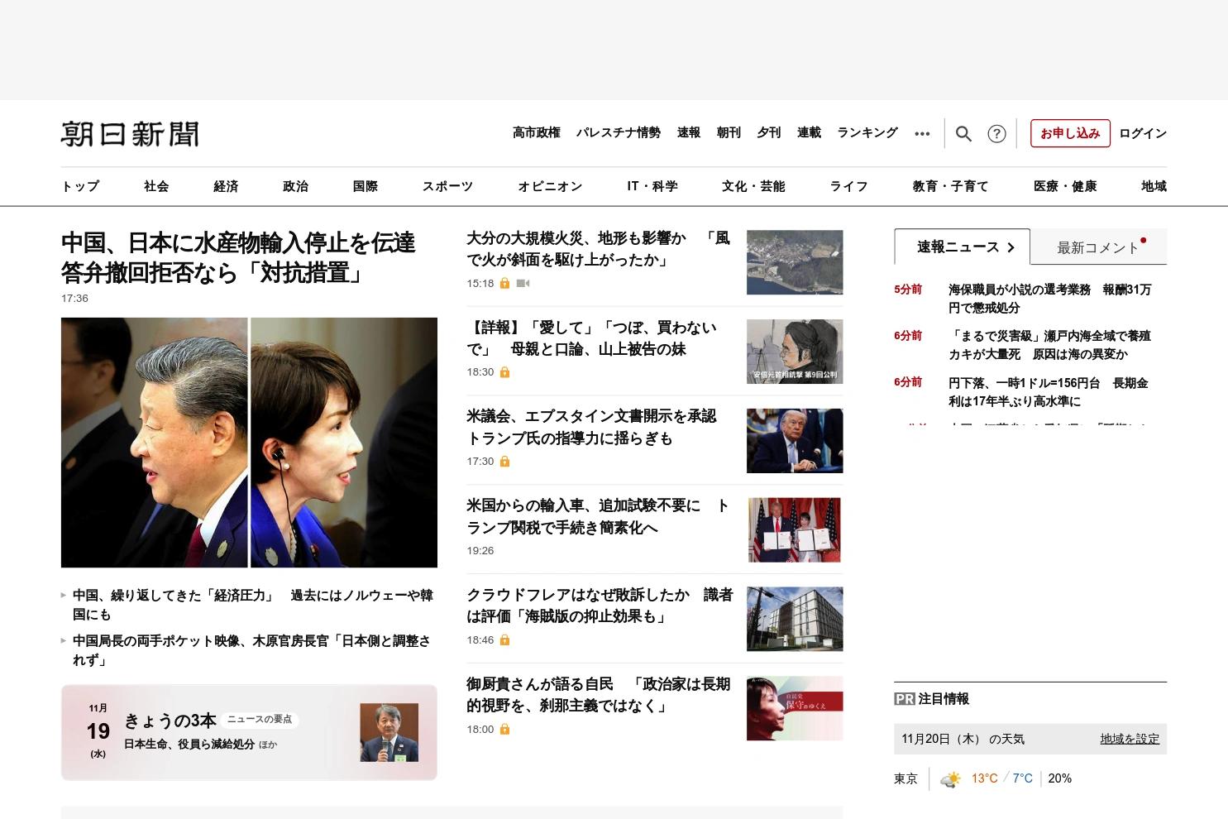
Task: Click lock icon beside the 18:46 timestamp
Action: coord(504,640)
